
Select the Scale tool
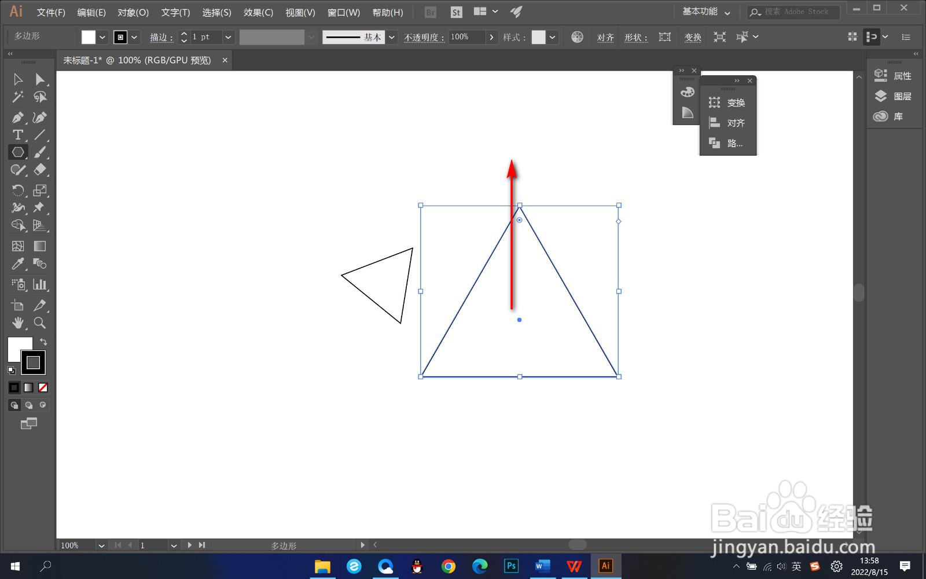40,190
